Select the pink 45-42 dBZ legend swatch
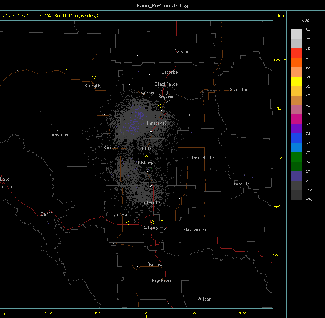The width and height of the screenshot is (325, 318). pos(296,110)
